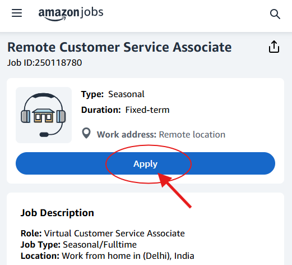This screenshot has width=292, height=265.
Task: Click the bold 'Duration:' label
Action: tap(101, 110)
